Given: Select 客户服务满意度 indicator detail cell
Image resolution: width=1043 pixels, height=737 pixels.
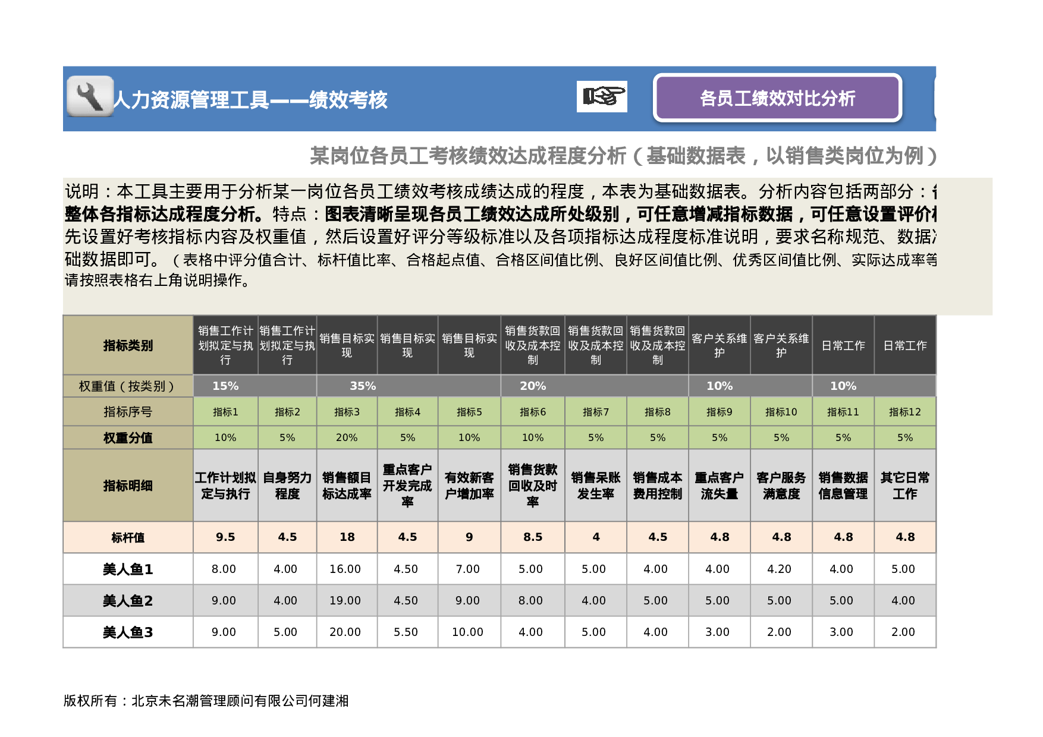Looking at the screenshot, I should pos(781,484).
